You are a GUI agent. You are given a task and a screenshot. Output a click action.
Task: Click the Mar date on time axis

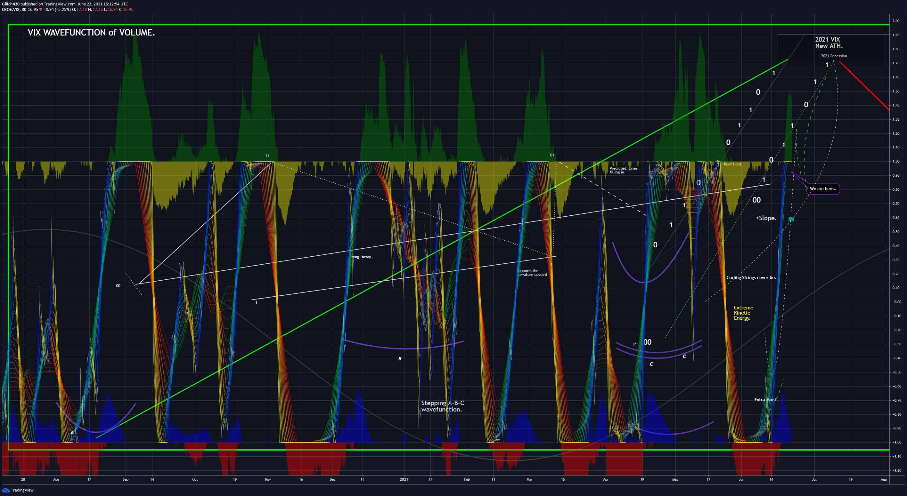(529, 479)
